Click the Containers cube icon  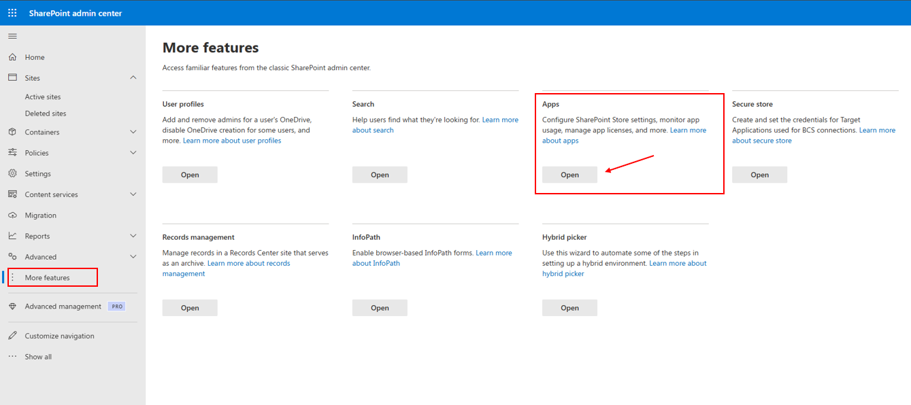coord(12,132)
